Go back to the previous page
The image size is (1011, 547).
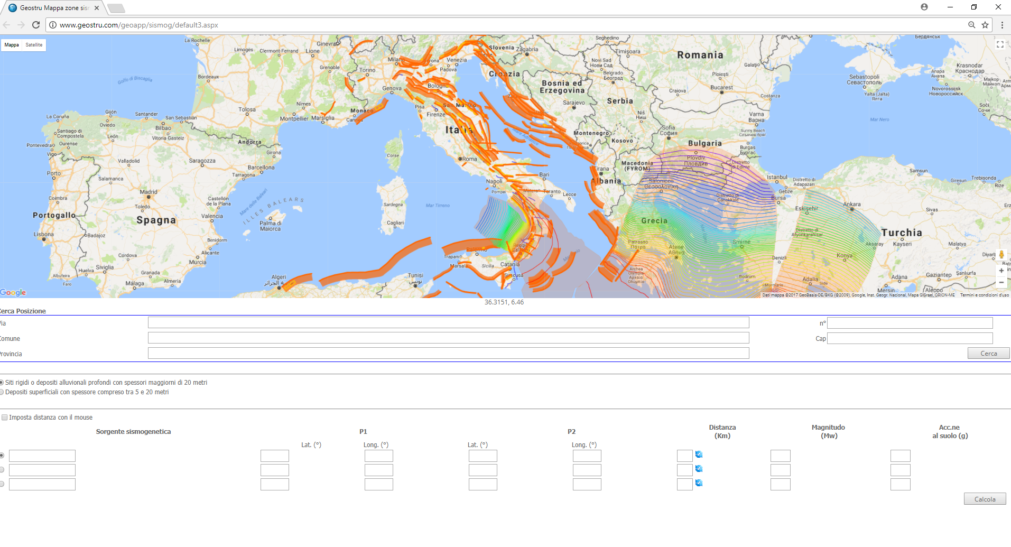coord(6,25)
